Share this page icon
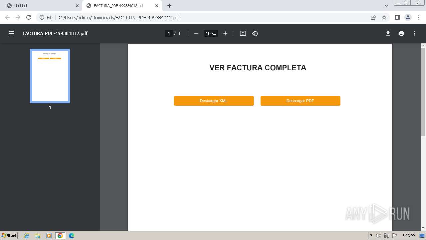426x240 pixels. coord(373,17)
